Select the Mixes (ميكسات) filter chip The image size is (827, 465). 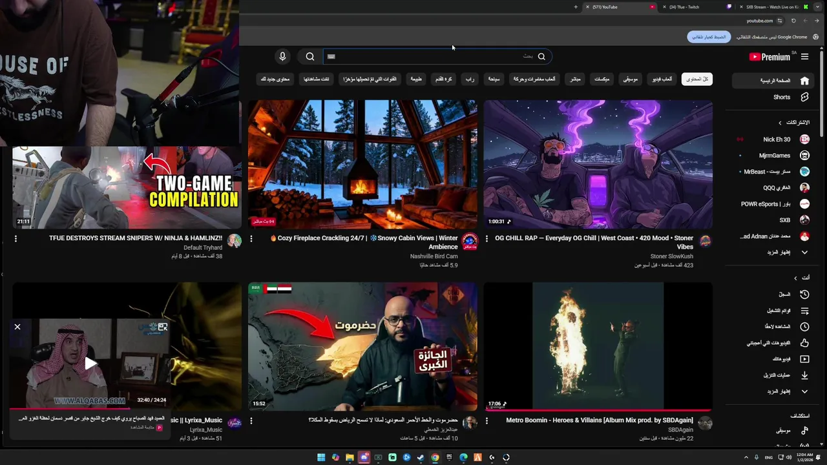coord(602,79)
